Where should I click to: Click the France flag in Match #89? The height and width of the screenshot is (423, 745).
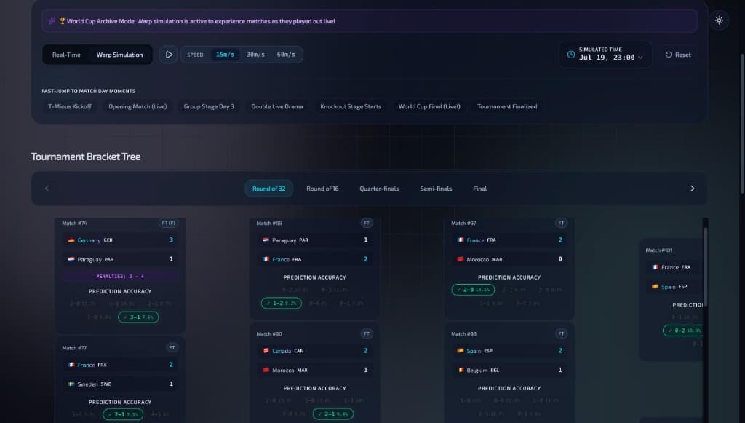[266, 259]
